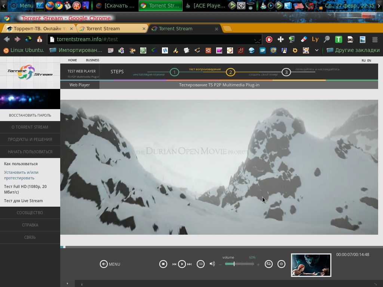
Task: Decrease volume with the minus button
Action: 221,265
